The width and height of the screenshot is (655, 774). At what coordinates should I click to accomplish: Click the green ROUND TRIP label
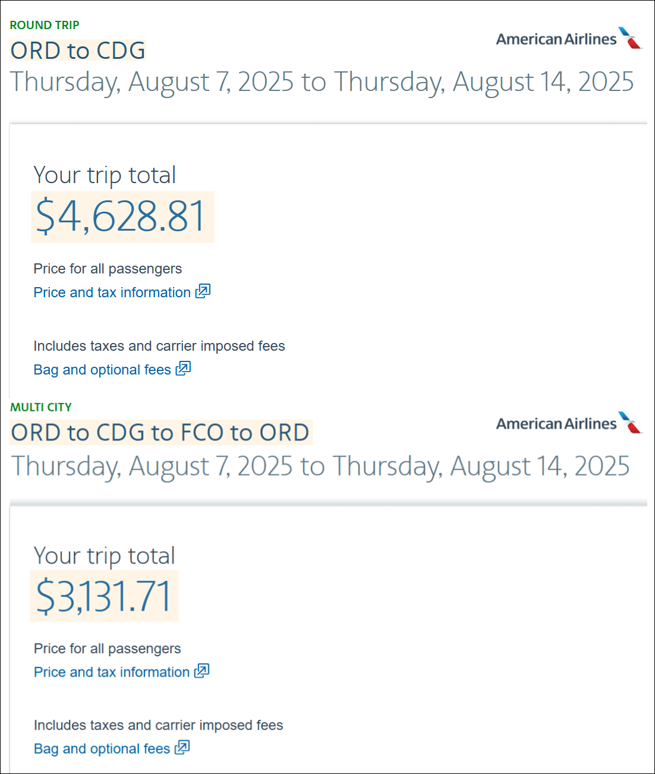pos(45,25)
